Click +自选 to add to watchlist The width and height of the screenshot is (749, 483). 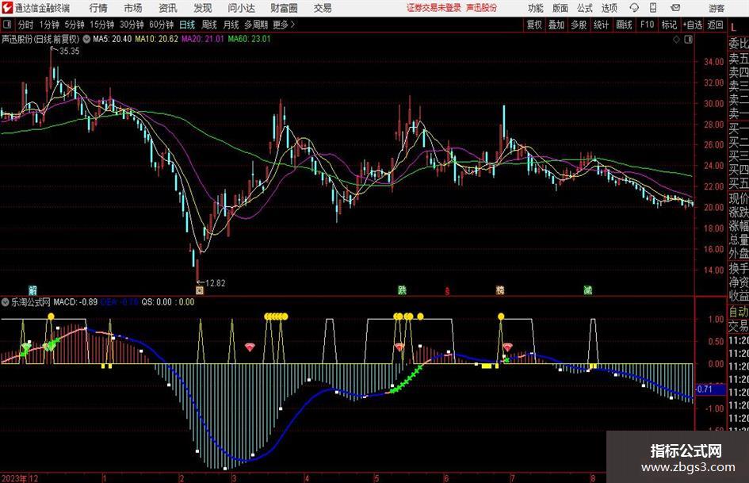693,25
